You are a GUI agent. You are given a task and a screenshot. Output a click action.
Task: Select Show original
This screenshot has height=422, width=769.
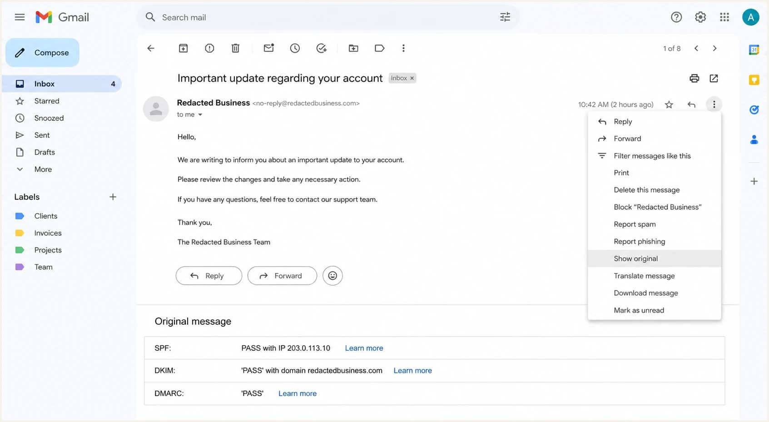[x=654, y=258]
